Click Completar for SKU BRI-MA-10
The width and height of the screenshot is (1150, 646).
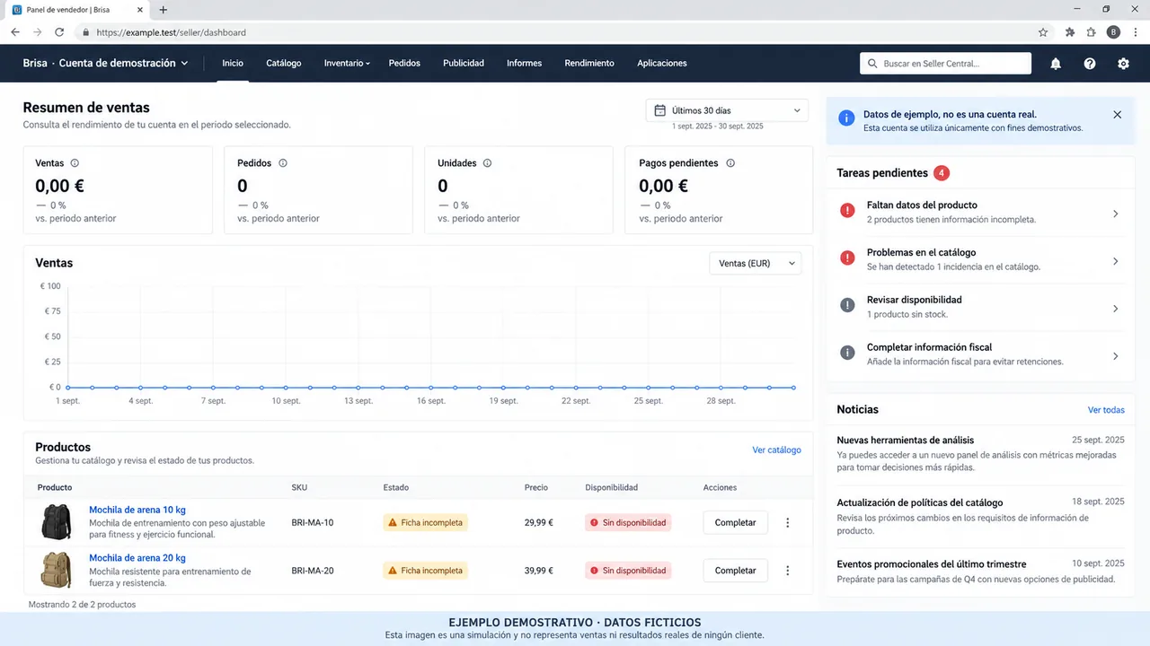[x=735, y=522]
